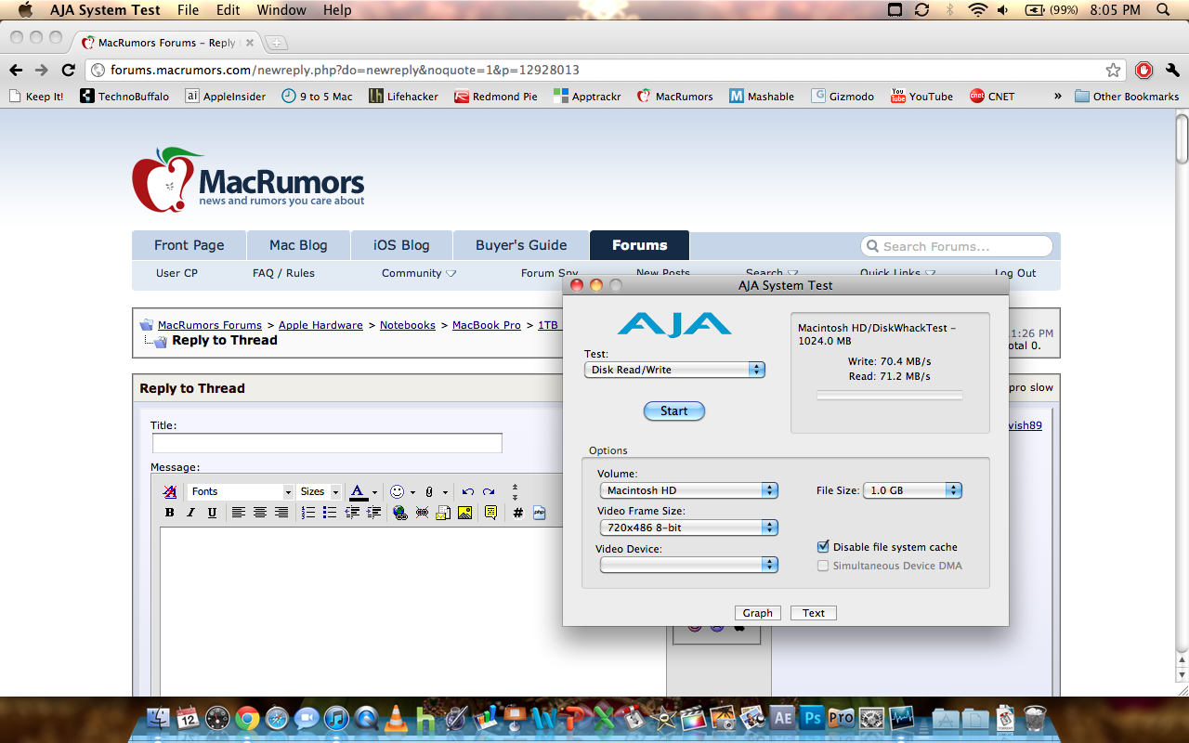Toggle Disable file system cache checkbox
Viewport: 1189px width, 743px height.
coord(823,547)
